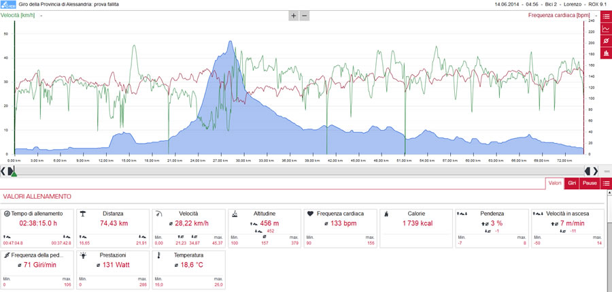Switch to the Valori tab

coord(555,183)
